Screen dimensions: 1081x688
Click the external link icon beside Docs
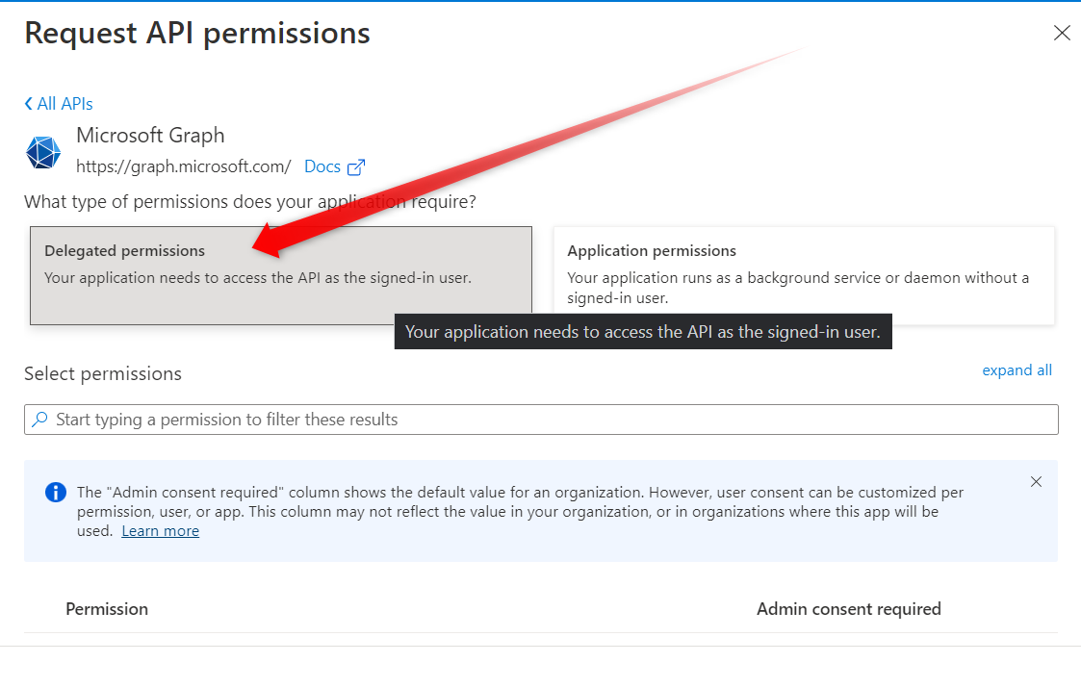tap(356, 167)
